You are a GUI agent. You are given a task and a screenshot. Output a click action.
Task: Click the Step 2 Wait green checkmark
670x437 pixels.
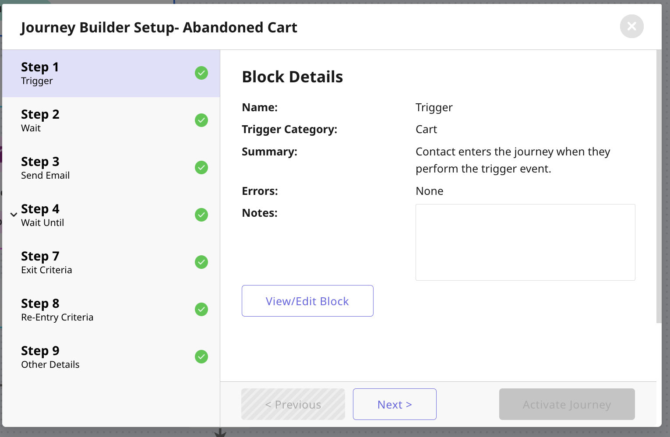tap(201, 120)
